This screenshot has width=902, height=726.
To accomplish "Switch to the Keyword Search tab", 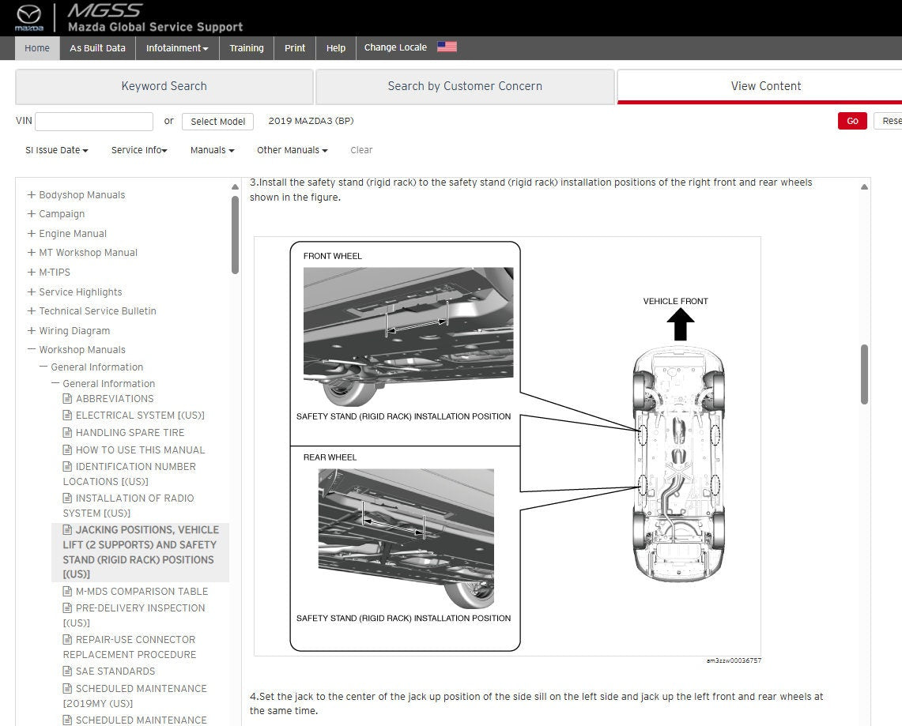I will click(x=164, y=86).
